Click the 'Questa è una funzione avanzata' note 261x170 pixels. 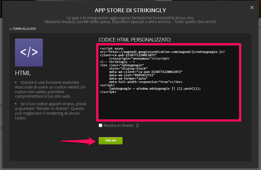coord(50,89)
